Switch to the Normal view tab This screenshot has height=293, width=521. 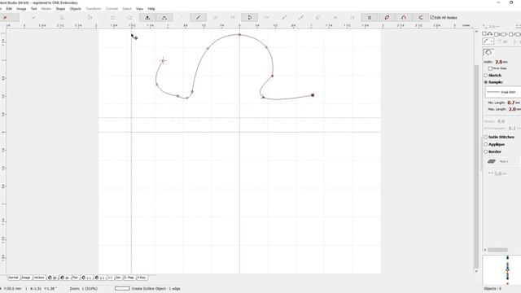13,278
